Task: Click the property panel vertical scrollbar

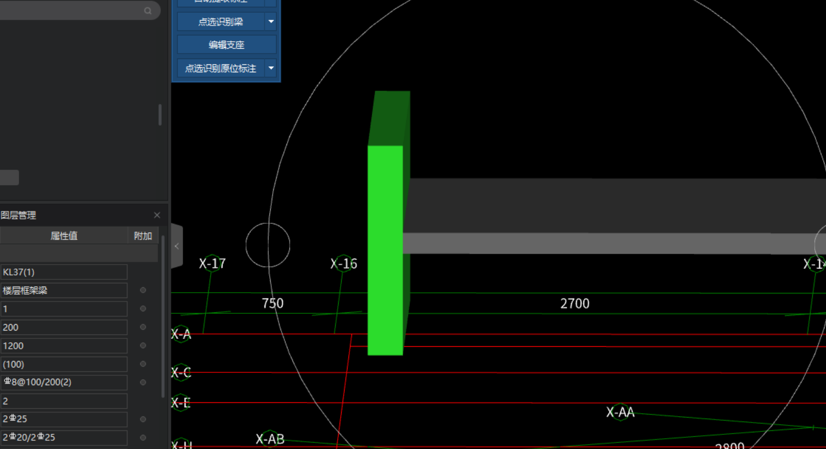Action: pos(163,317)
